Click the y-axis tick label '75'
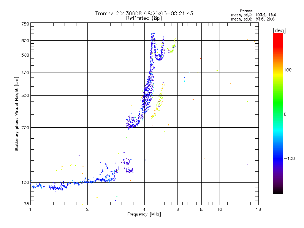This screenshot has width=304, height=228. [x=27, y=204]
